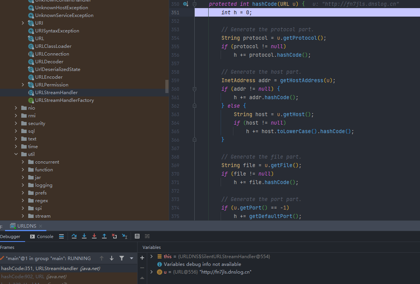The width and height of the screenshot is (420, 284).
Task: Select URISyntaxException in tree
Action: point(57,31)
